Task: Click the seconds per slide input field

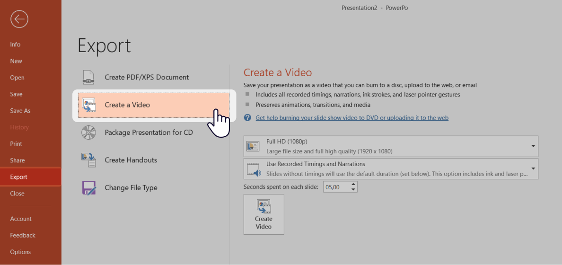Action: pyautogui.click(x=336, y=187)
